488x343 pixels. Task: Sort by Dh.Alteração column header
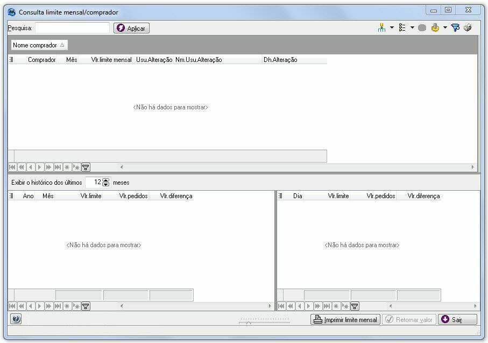tap(294, 60)
